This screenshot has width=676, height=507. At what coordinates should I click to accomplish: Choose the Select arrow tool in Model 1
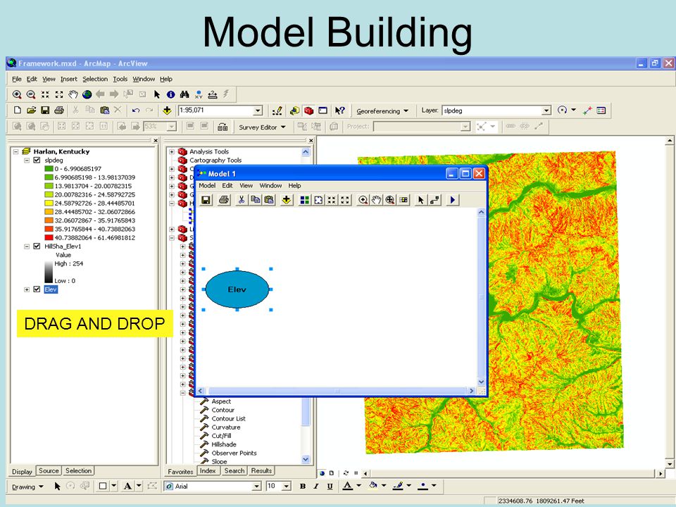pyautogui.click(x=421, y=200)
